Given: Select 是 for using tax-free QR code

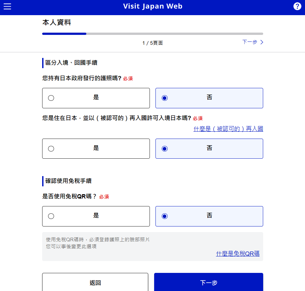Looking at the screenshot, I should pos(96,216).
